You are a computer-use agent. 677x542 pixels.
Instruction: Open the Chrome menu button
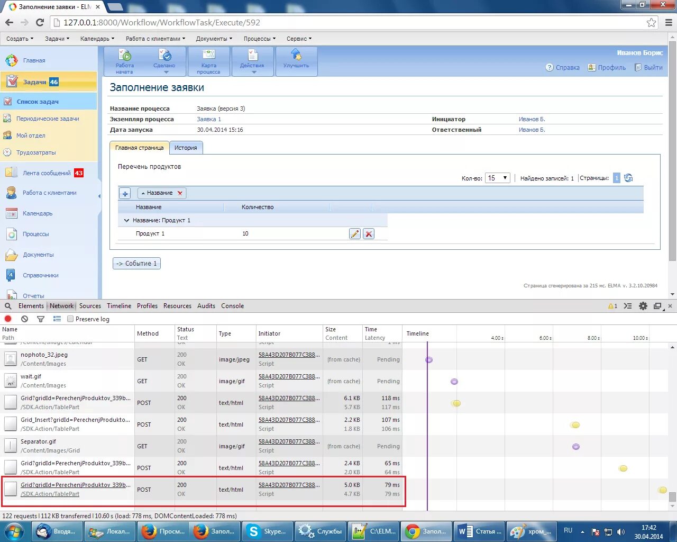(x=669, y=22)
